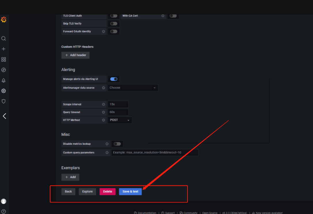Enable Forward OAuth Identity switch

(x=114, y=31)
